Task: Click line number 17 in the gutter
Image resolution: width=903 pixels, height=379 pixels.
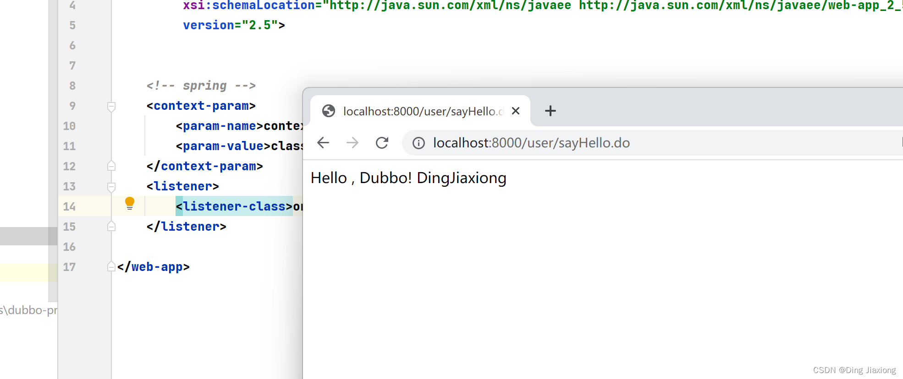Action: pyautogui.click(x=69, y=267)
